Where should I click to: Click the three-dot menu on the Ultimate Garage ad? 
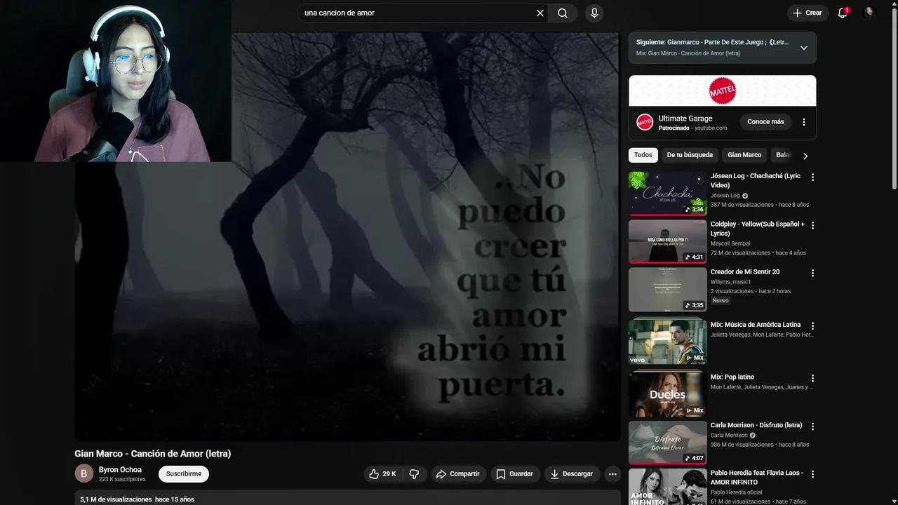click(x=804, y=121)
